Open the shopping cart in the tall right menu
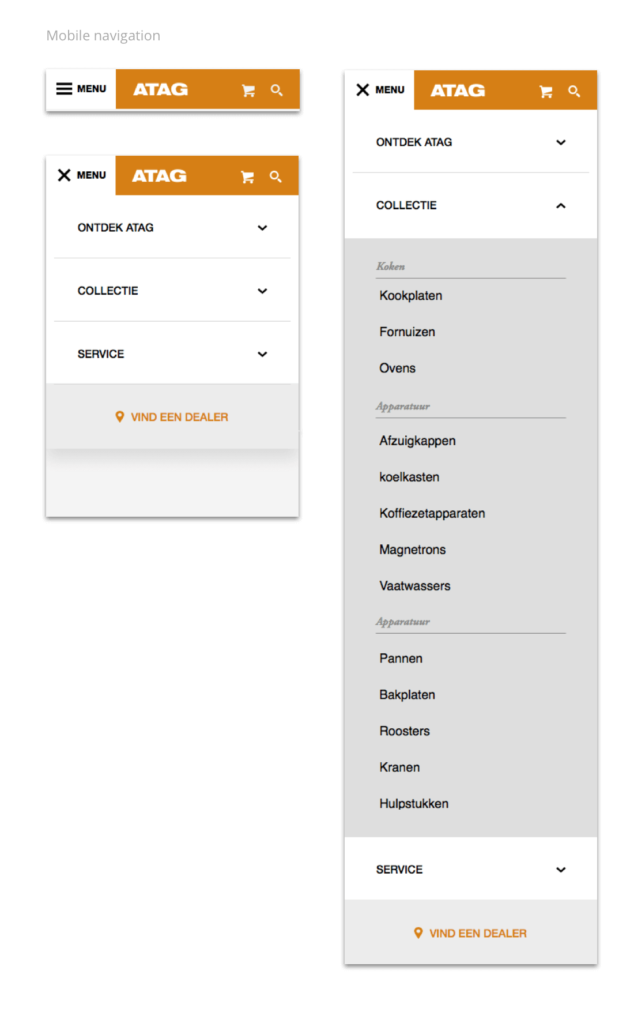This screenshot has height=1023, width=634. click(546, 92)
